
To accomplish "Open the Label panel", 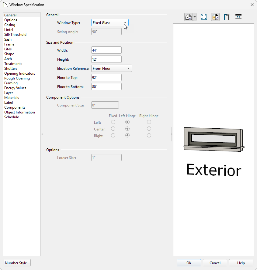I will tap(22, 103).
